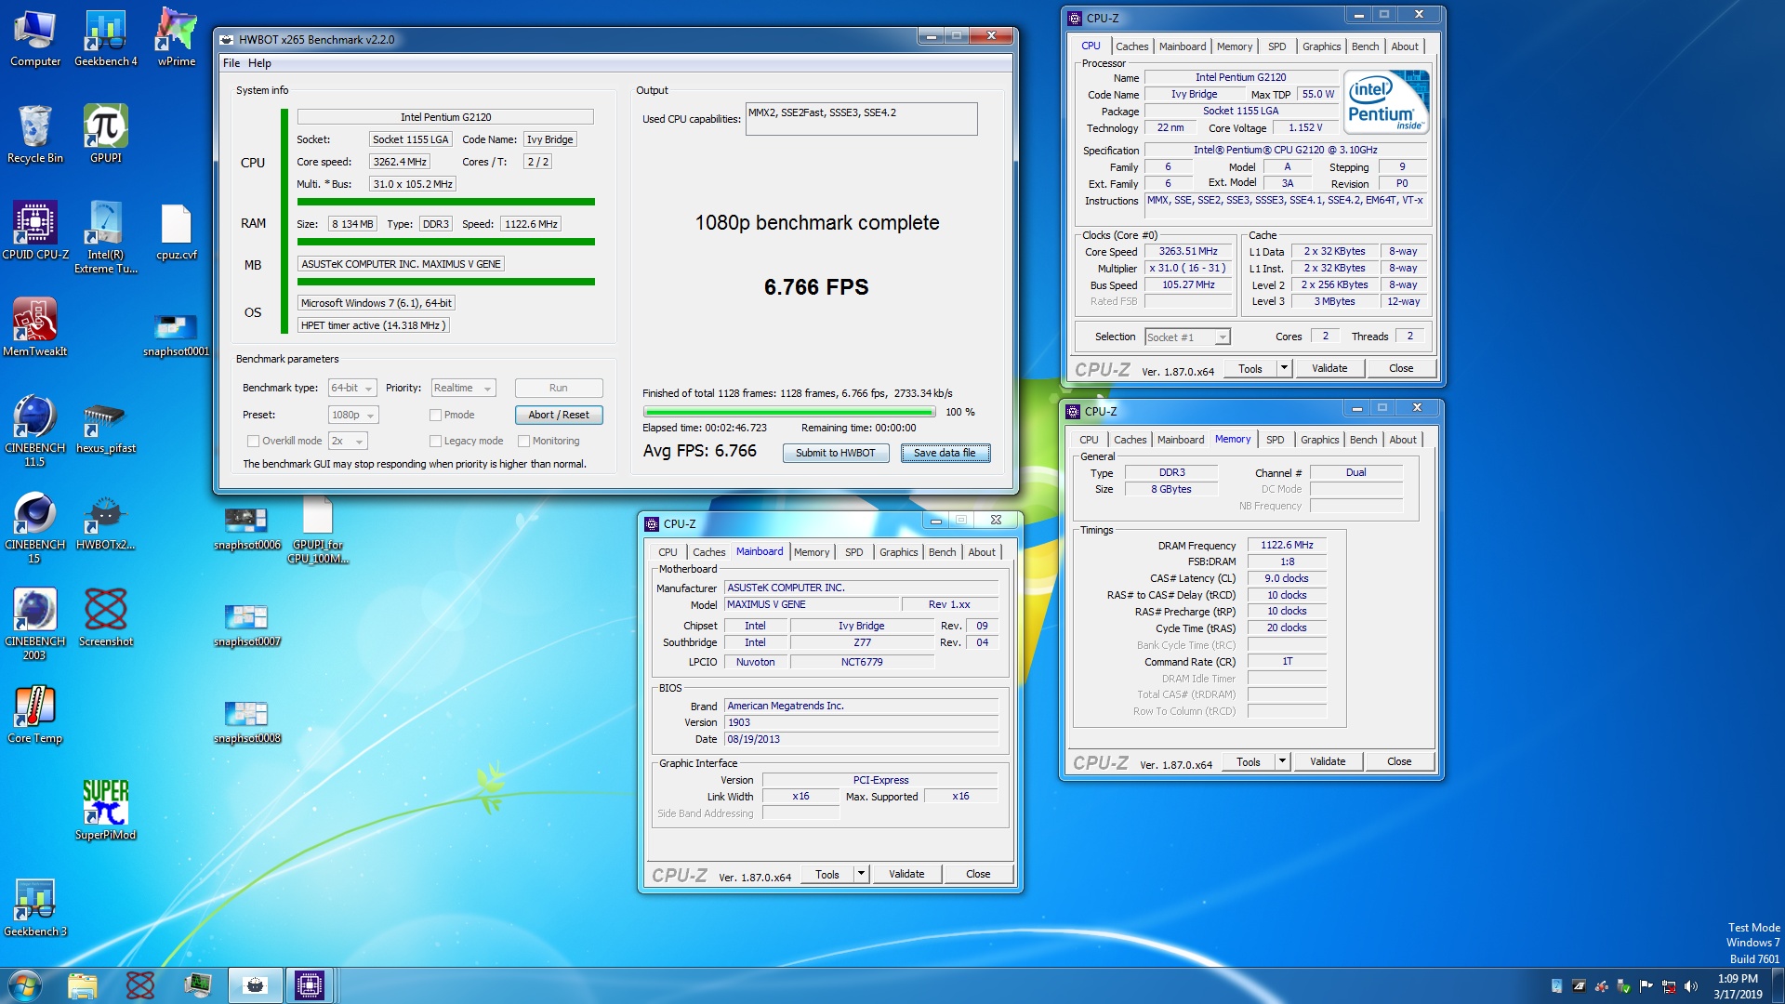Open the Socket #1 selection dropdown
The width and height of the screenshot is (1785, 1004).
click(x=1187, y=337)
